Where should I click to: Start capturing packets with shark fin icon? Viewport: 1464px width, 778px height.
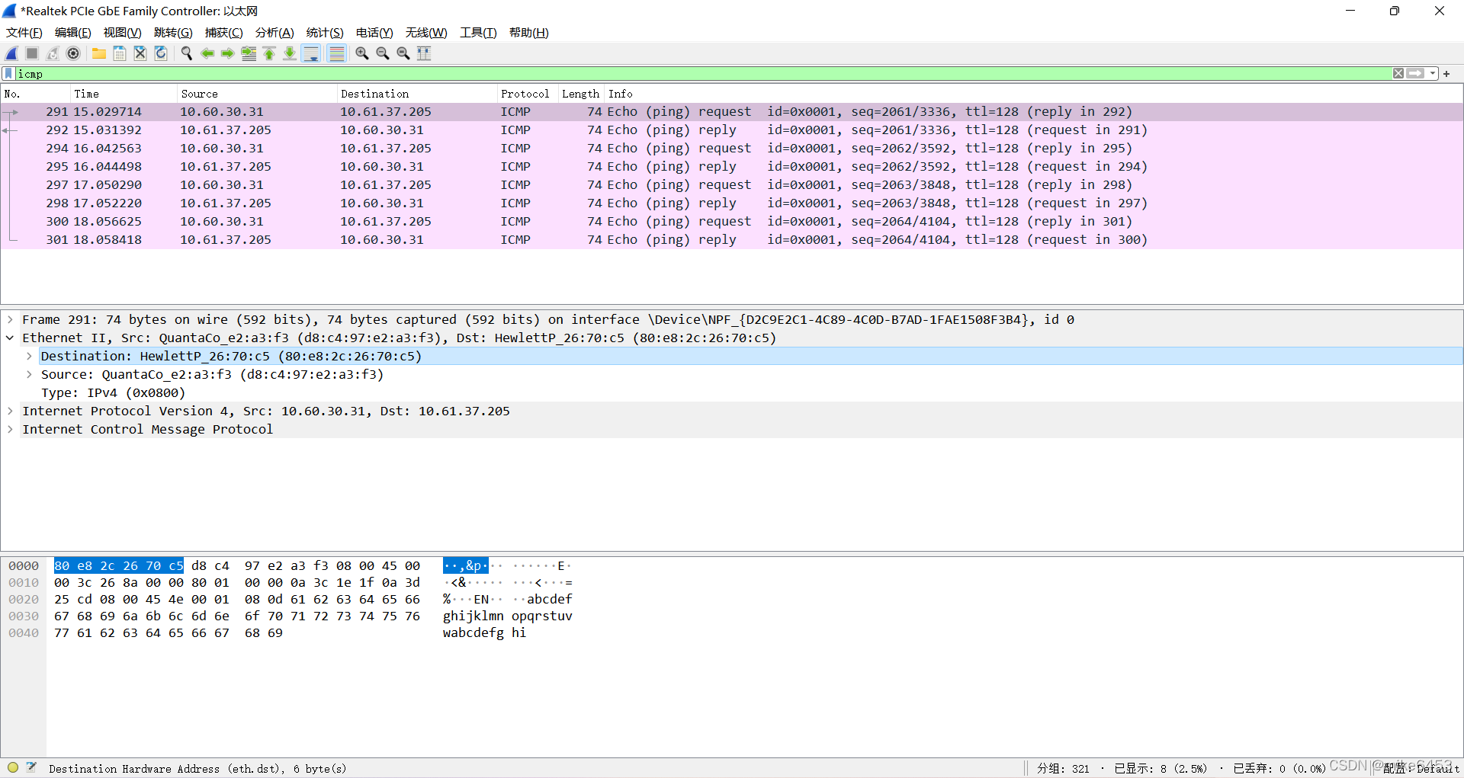(11, 53)
